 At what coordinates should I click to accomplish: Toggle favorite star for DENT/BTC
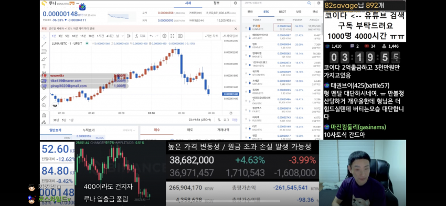pos(246,46)
